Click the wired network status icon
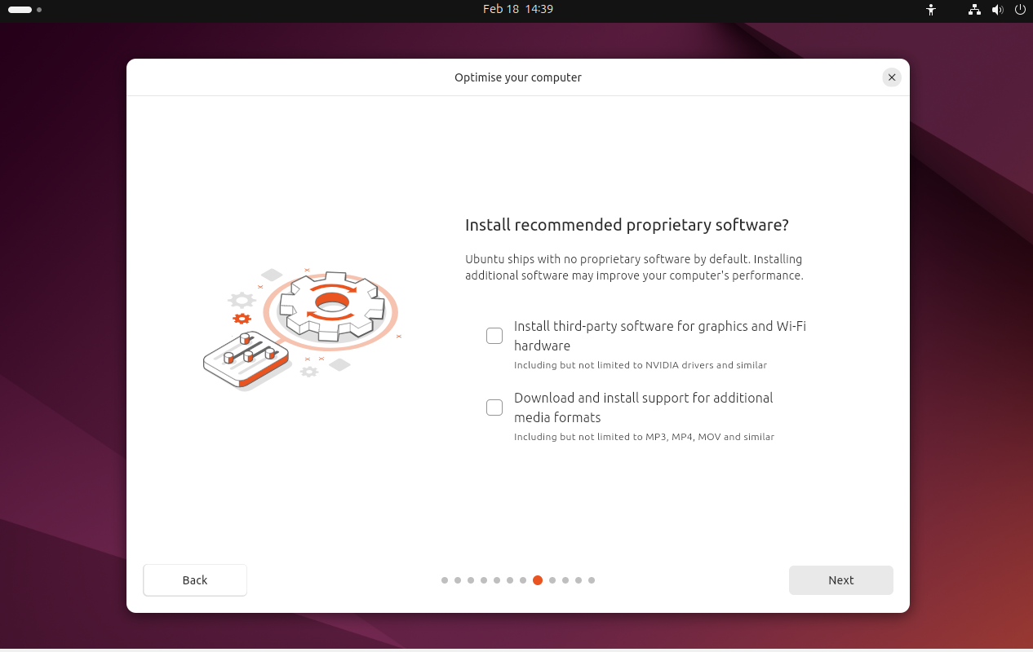Screen dimensions: 1033x652 [x=974, y=10]
